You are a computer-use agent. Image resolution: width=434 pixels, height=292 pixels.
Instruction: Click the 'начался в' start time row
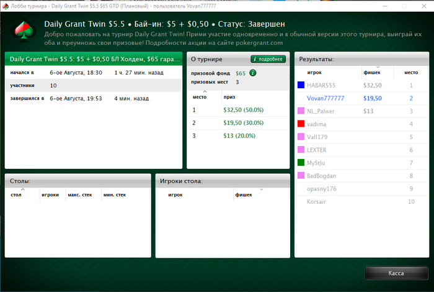click(94, 72)
